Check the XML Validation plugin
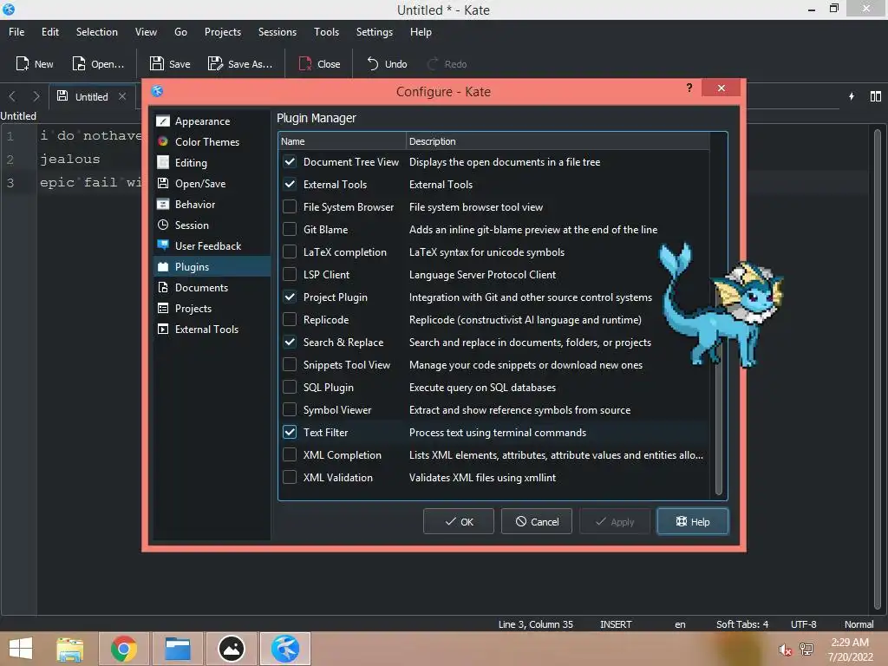This screenshot has width=888, height=666. 290,478
